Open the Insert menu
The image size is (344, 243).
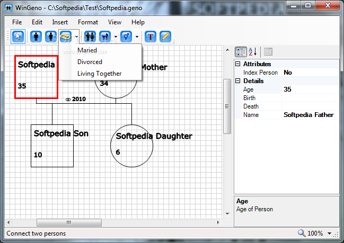pos(60,22)
